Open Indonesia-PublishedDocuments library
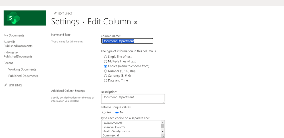 pyautogui.click(x=18, y=54)
